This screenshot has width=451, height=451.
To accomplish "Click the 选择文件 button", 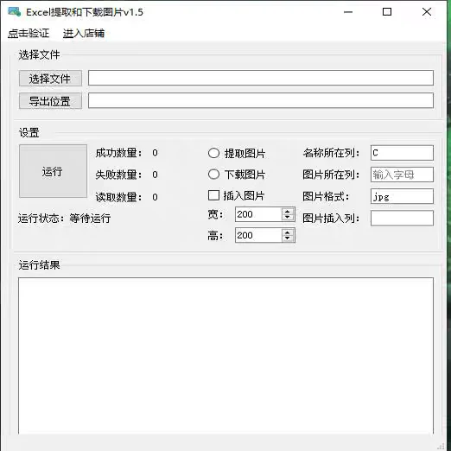I will [50, 79].
